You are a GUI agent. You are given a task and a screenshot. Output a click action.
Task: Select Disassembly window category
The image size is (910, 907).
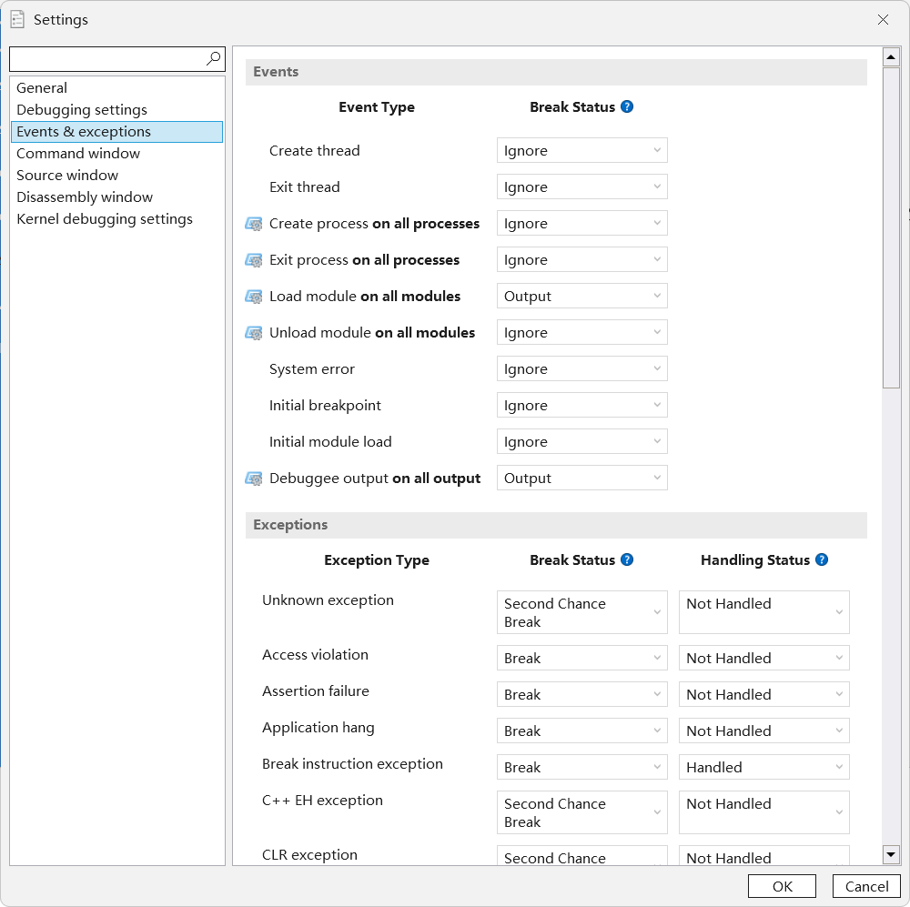click(116, 197)
